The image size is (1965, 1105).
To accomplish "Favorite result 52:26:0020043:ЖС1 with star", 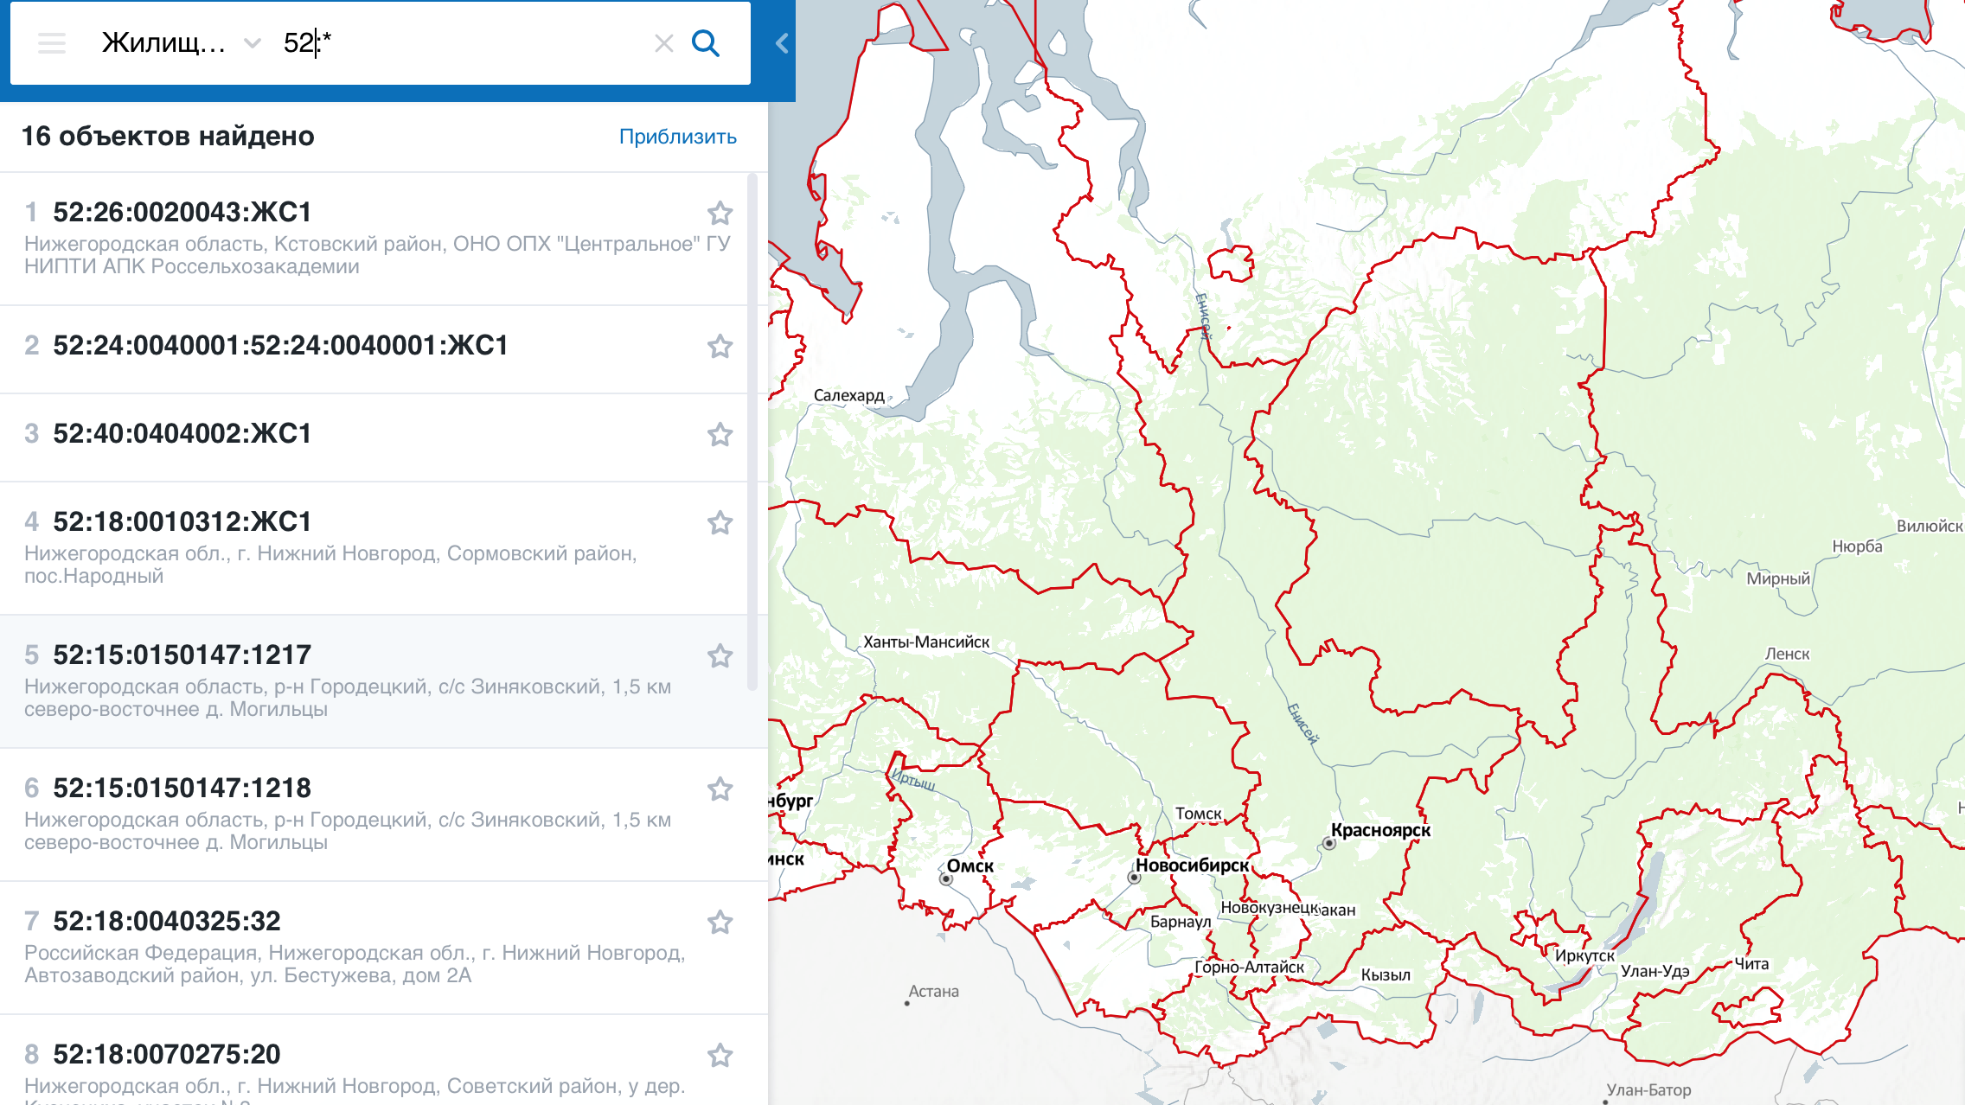I will [720, 213].
